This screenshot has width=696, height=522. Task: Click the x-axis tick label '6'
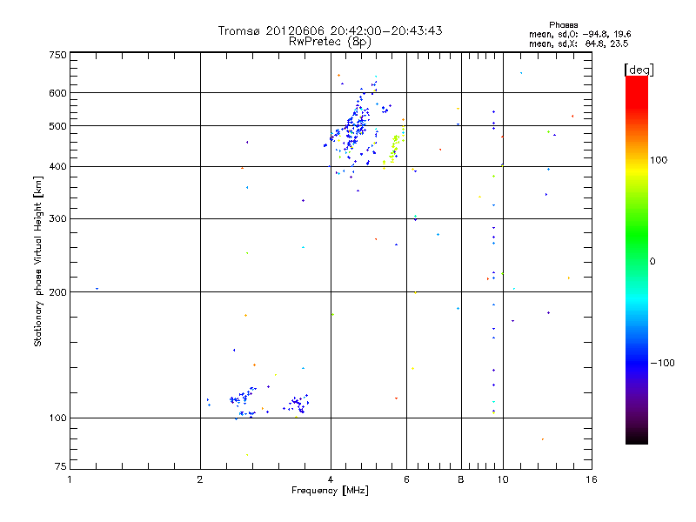(x=406, y=479)
